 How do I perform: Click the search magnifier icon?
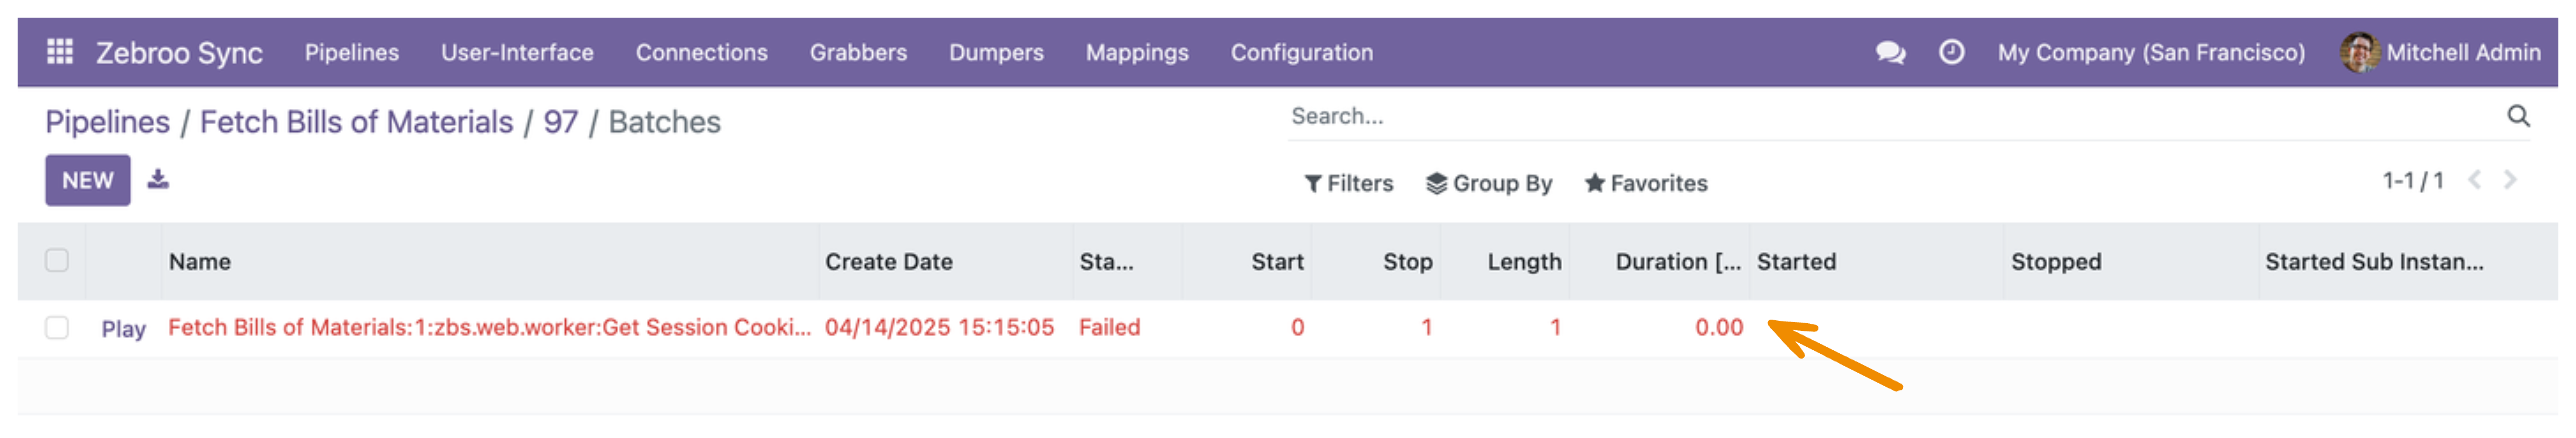coord(2518,116)
